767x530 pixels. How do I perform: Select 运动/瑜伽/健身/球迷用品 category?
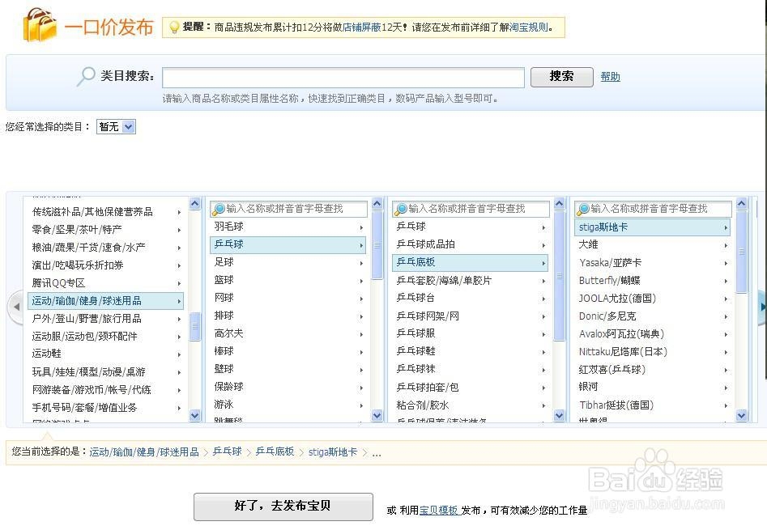coord(105,301)
